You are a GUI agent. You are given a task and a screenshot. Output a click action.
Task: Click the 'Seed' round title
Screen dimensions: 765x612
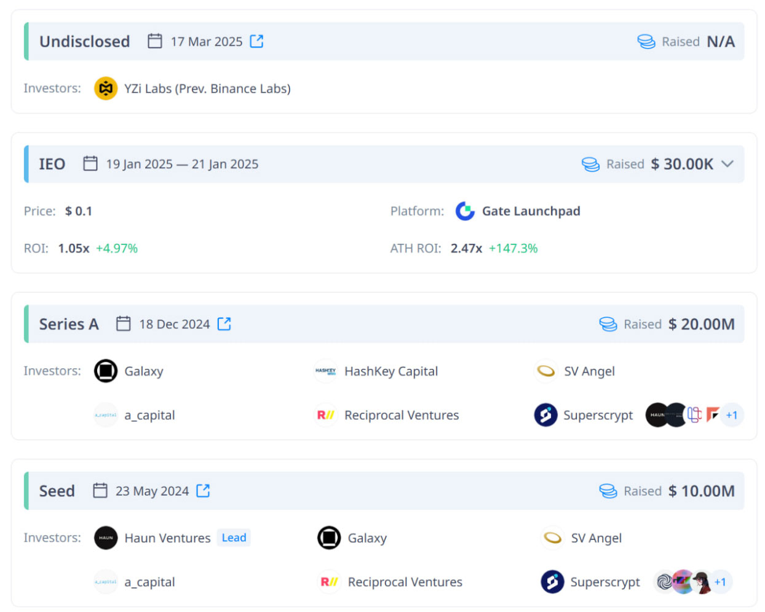pyautogui.click(x=57, y=491)
